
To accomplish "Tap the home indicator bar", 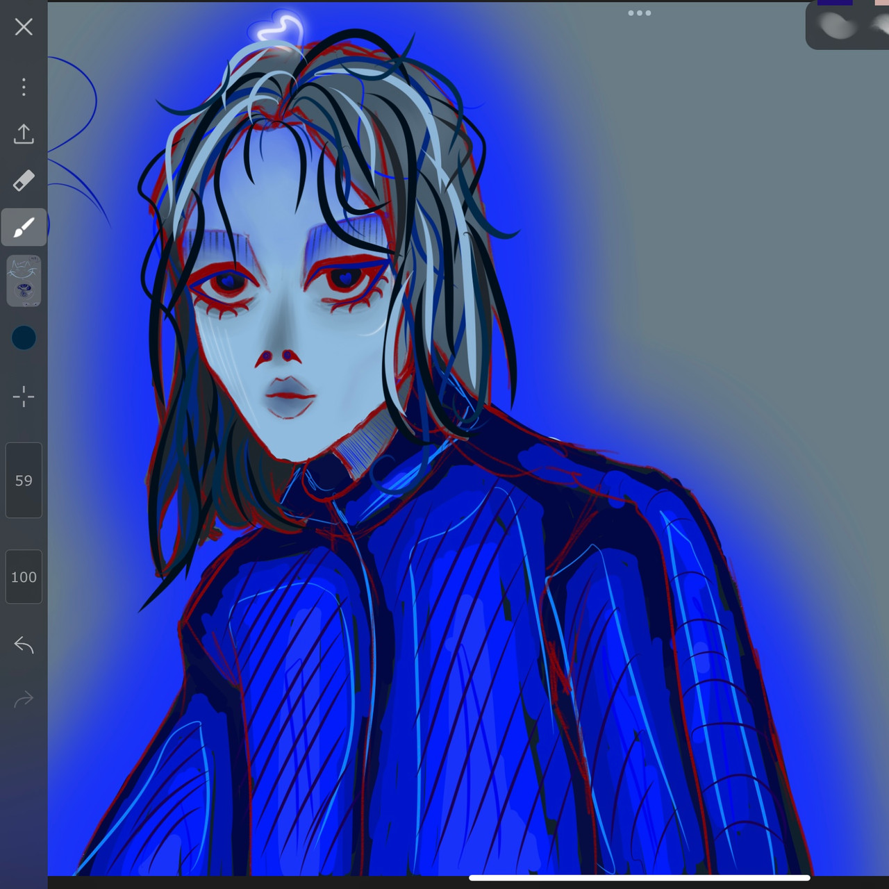I will pos(639,878).
